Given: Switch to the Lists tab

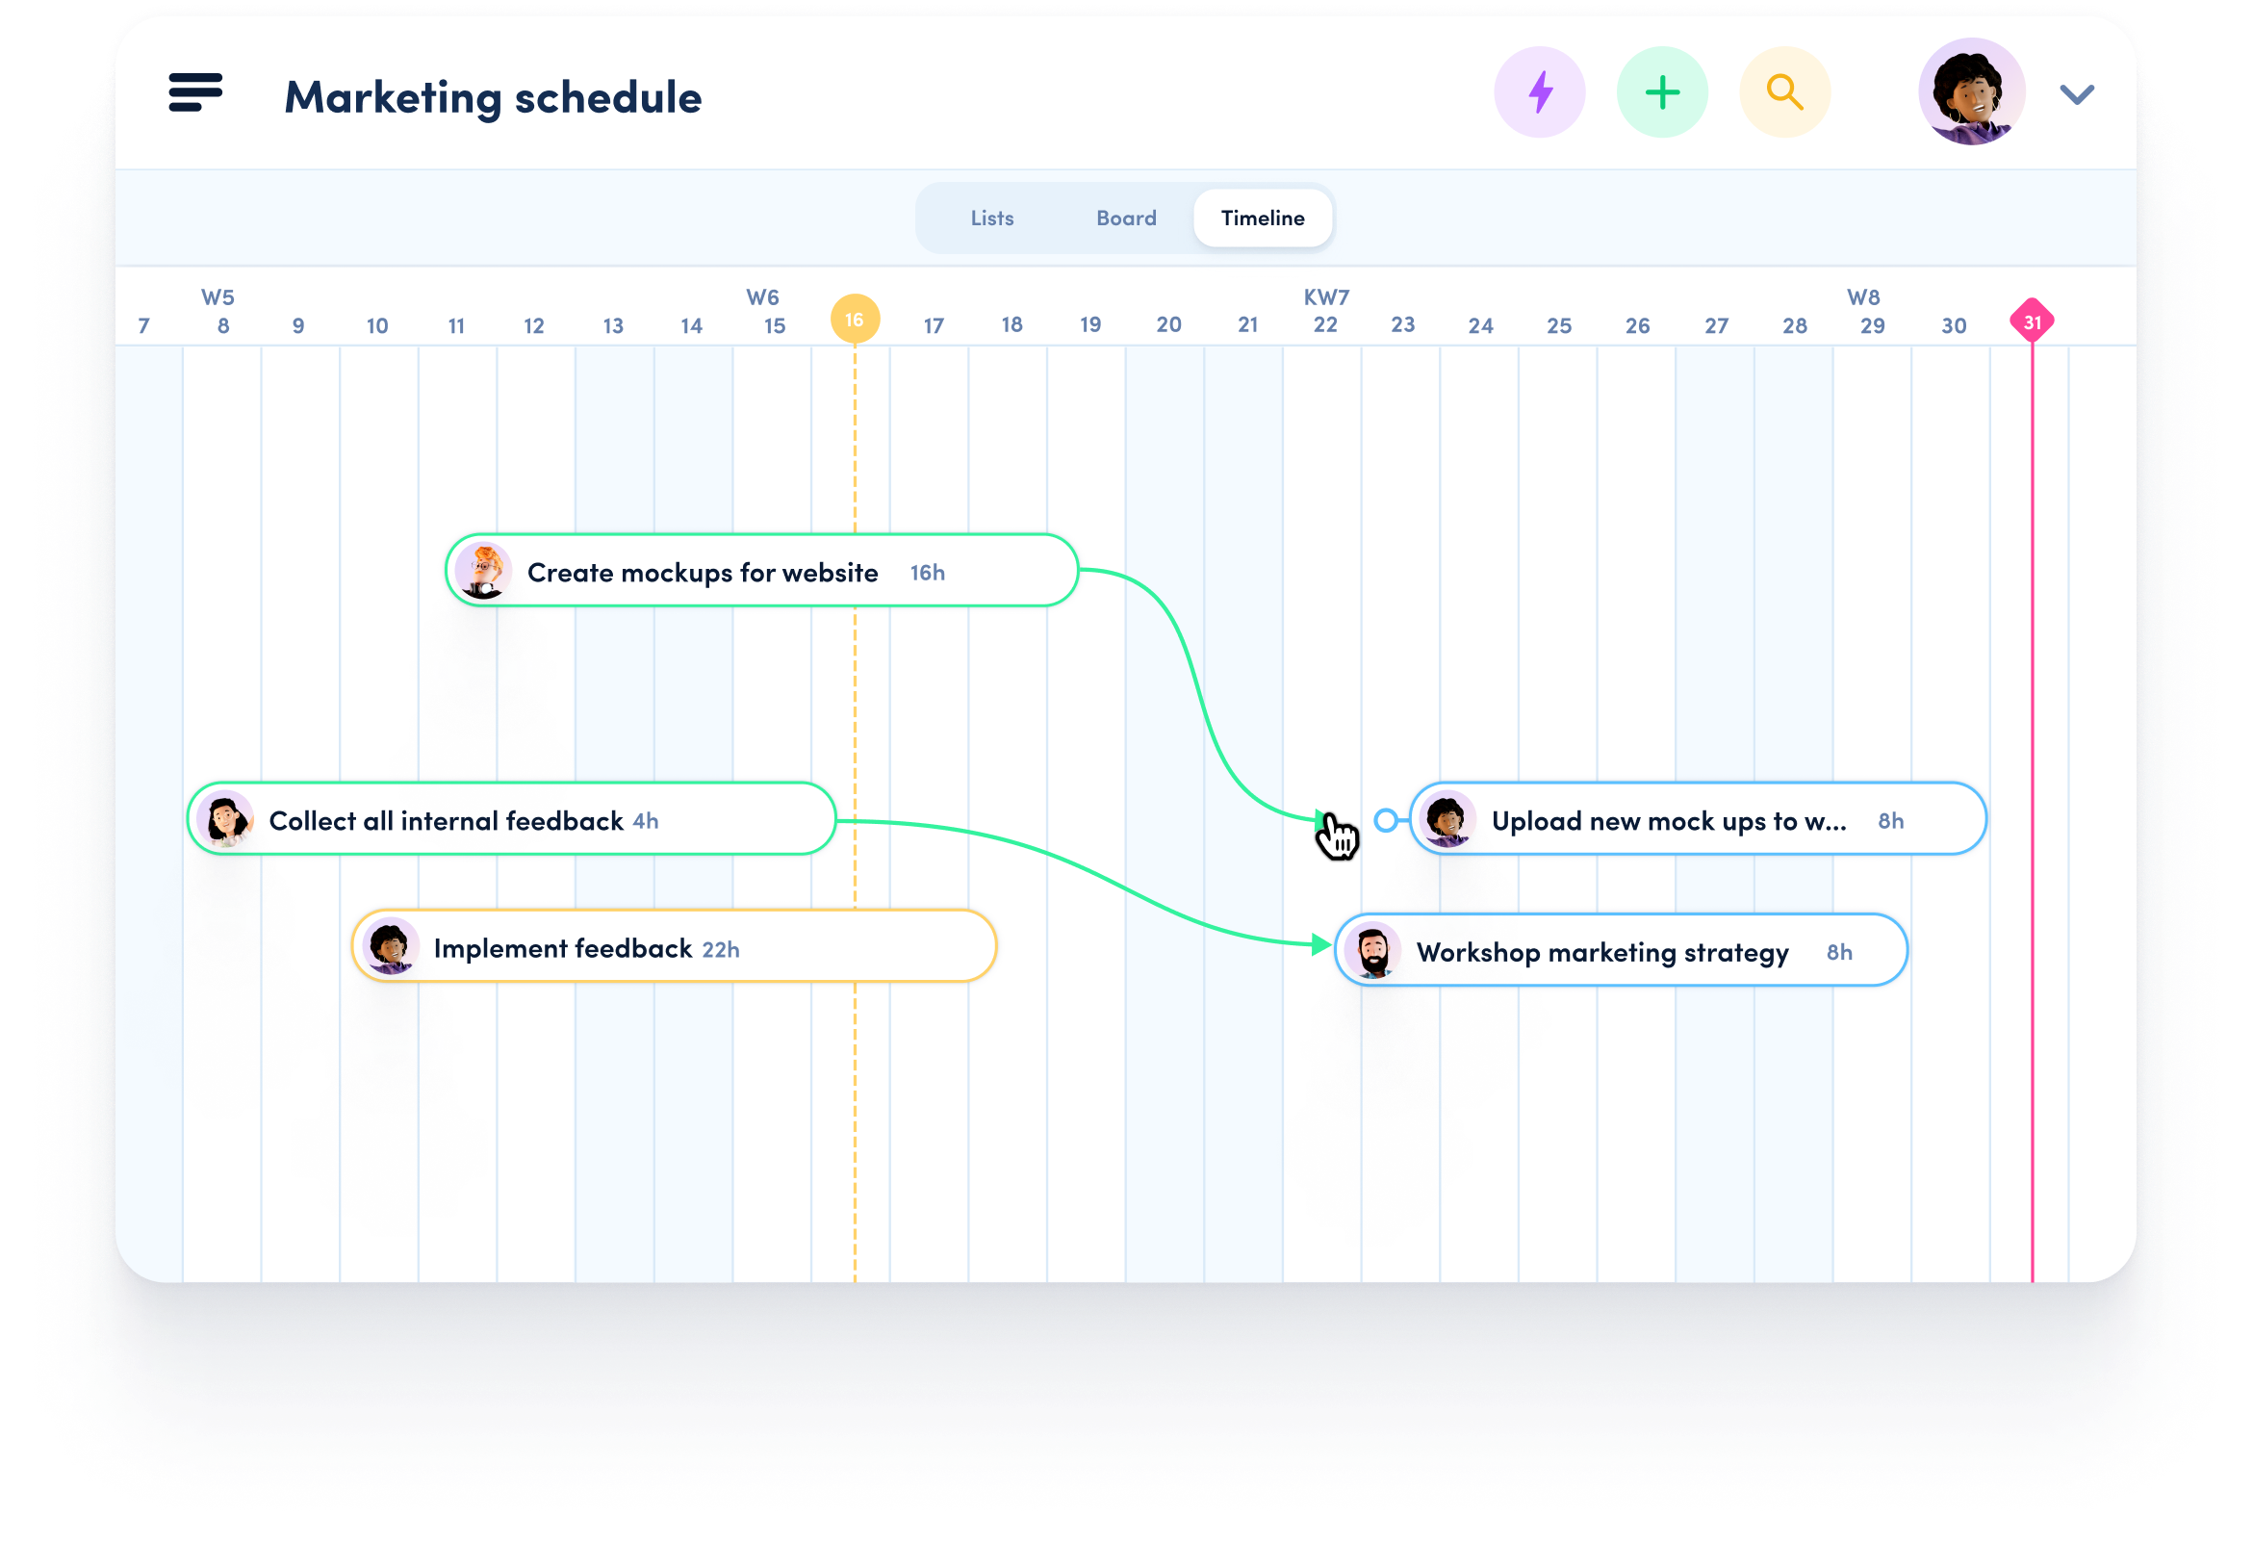Looking at the screenshot, I should (991, 219).
